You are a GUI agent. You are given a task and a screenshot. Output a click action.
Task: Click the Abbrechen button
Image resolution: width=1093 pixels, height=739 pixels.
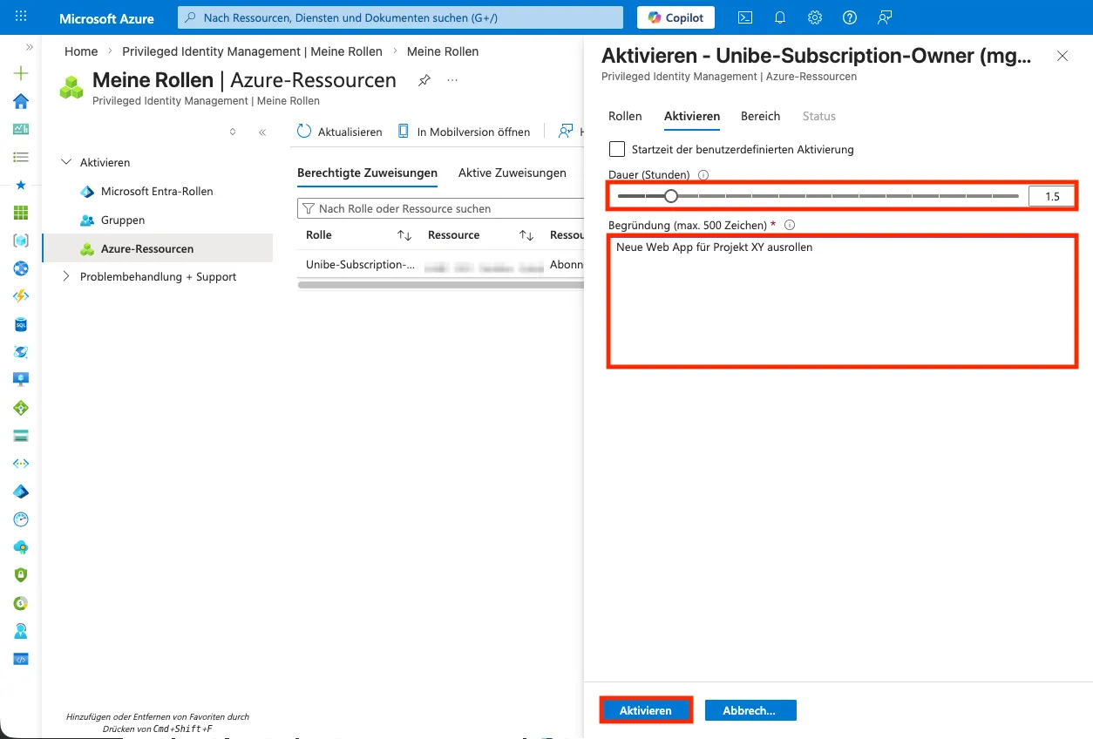(x=750, y=710)
